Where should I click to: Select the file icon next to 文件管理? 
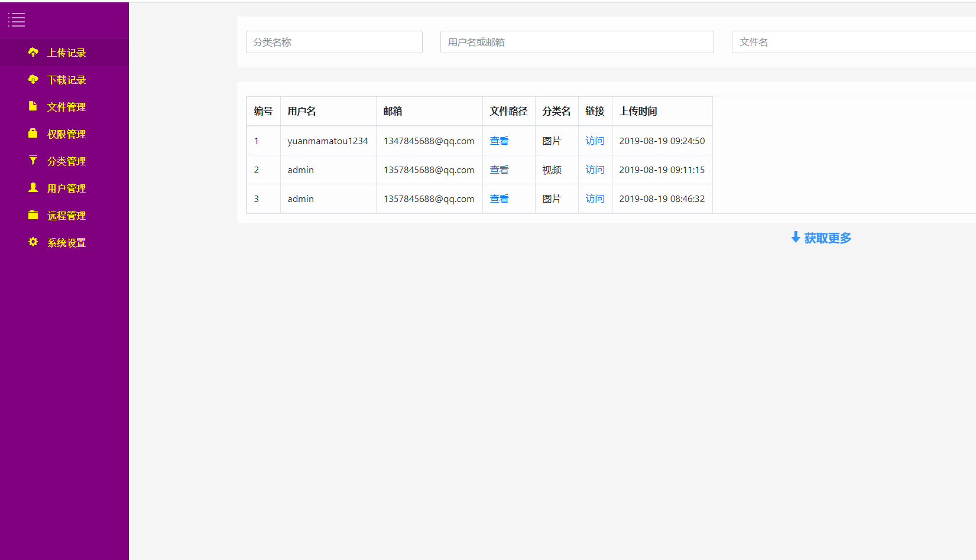[x=33, y=106]
